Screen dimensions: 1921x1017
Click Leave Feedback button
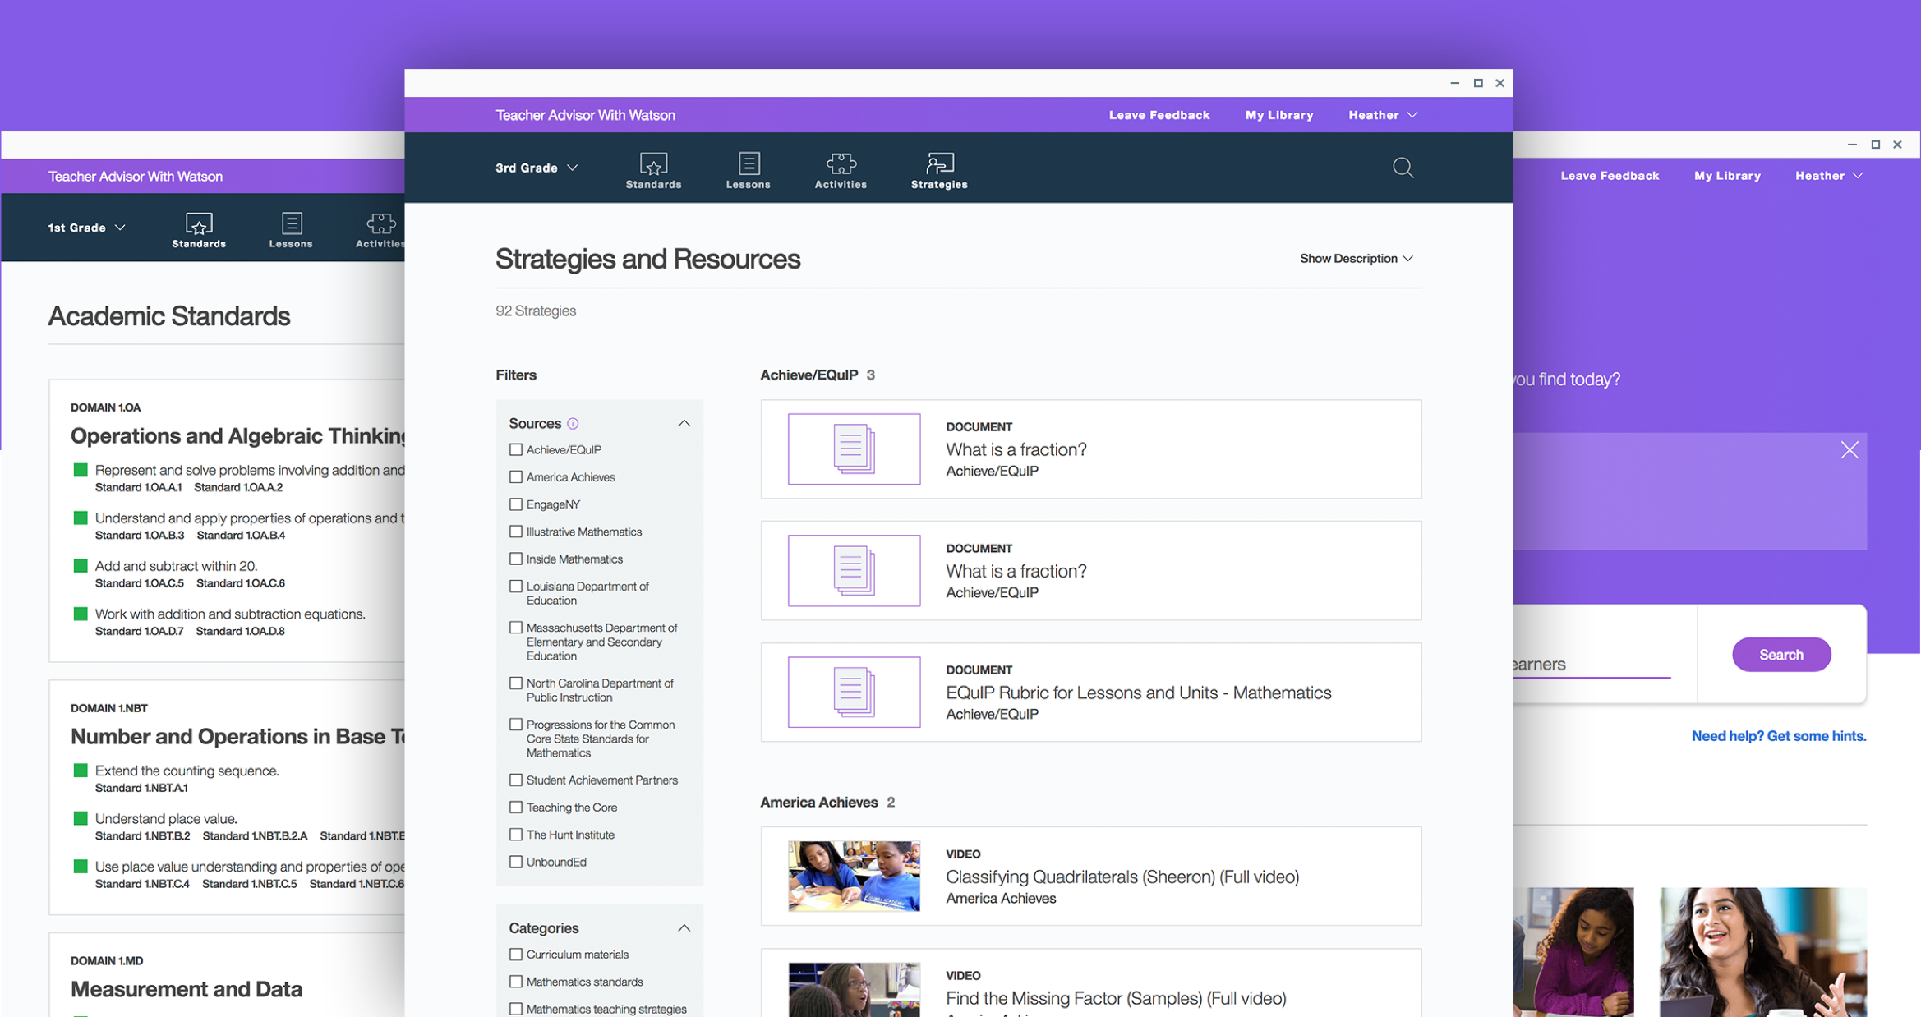(x=1159, y=116)
